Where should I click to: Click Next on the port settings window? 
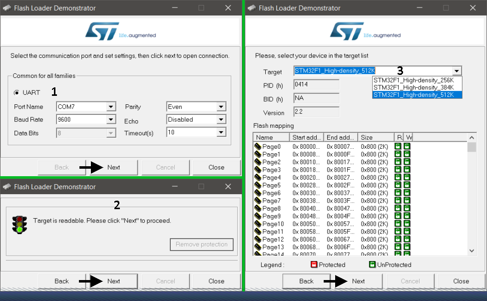(112, 167)
